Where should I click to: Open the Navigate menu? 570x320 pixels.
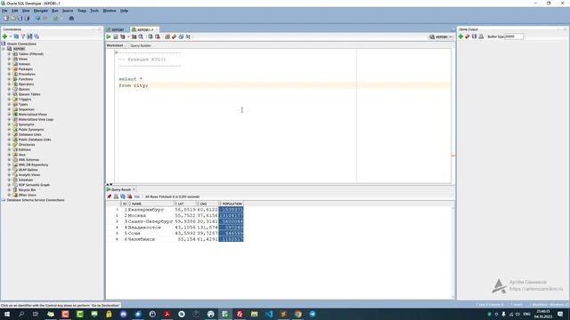pos(40,11)
